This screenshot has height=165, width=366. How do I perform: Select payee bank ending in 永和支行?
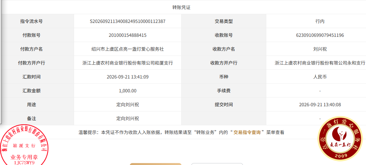point(320,63)
